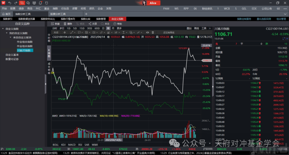This screenshot has height=155, width=289.
Task: Click the undo arrow in title bar
Action: 10,3
